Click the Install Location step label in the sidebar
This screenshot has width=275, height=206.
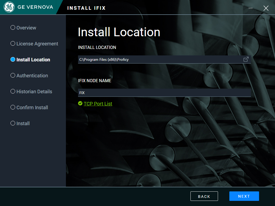click(x=33, y=60)
